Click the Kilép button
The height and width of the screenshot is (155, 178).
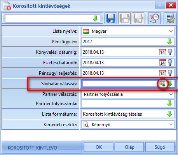click(129, 147)
